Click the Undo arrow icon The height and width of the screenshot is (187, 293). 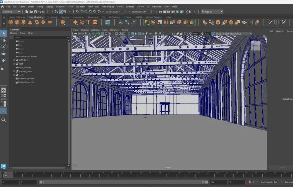click(40, 12)
